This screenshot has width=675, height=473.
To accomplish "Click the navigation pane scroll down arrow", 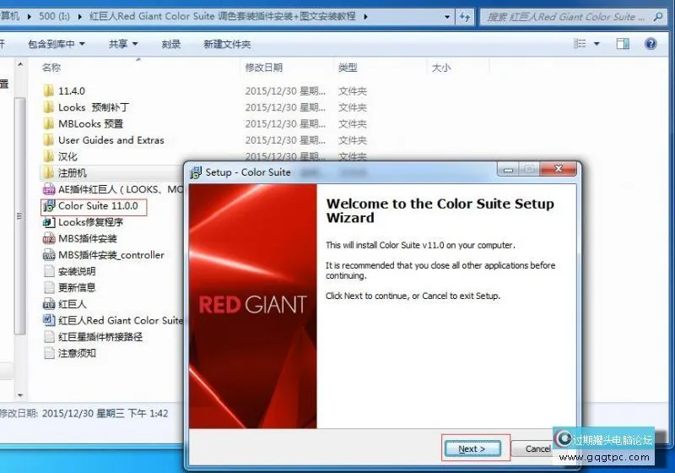I will 20,395.
